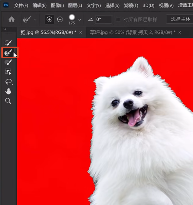Viewport: 193px width, 205px height.
Task: Click the white dog in the canvas
Action: pos(140,131)
